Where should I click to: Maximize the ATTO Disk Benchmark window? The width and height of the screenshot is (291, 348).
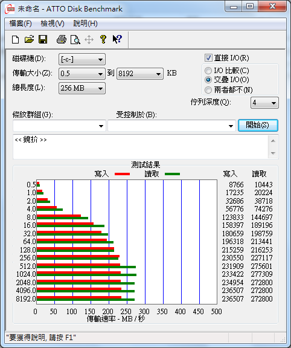(x=250, y=7)
